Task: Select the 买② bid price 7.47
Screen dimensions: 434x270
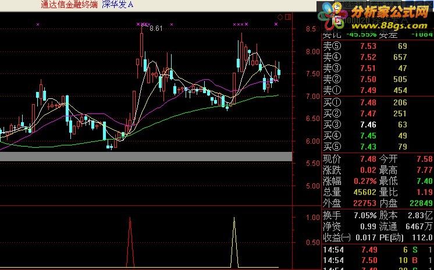Action: (368, 113)
